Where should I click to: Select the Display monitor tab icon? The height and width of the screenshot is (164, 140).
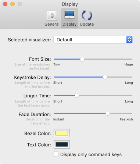(x=69, y=15)
